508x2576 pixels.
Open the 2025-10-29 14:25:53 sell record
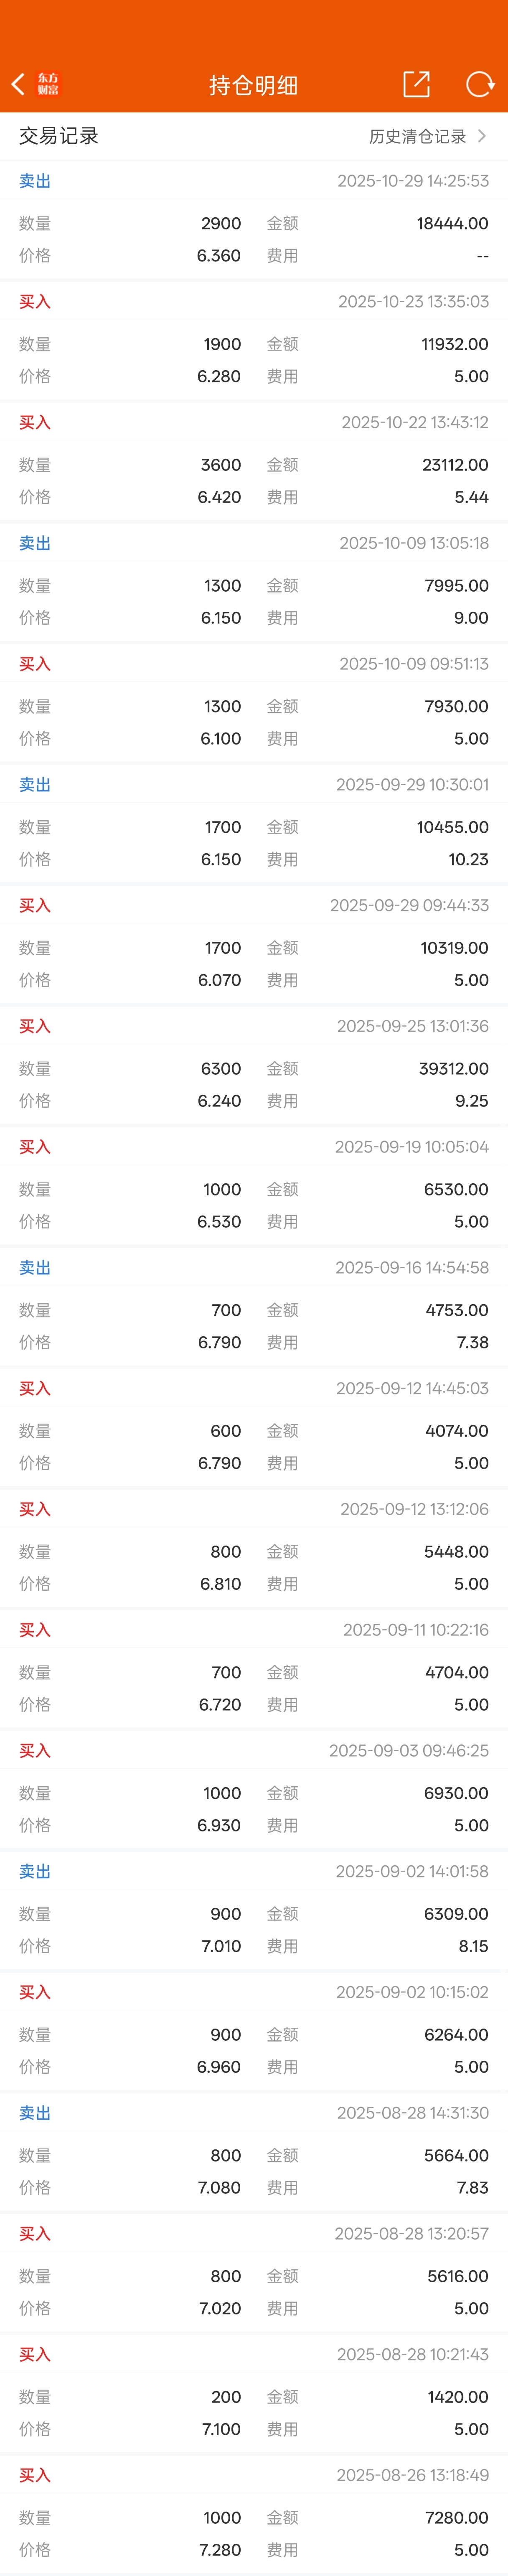tap(254, 220)
